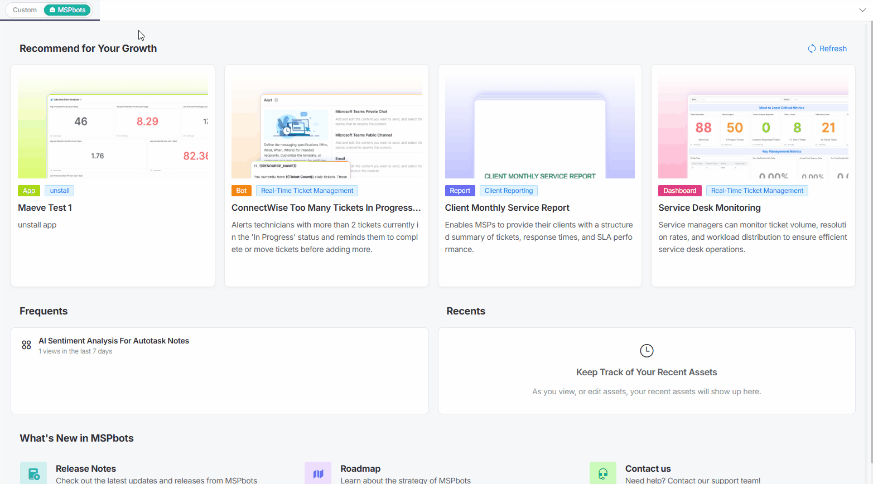
Task: Click the Client Monthly Service Report preview image
Action: [x=539, y=123]
